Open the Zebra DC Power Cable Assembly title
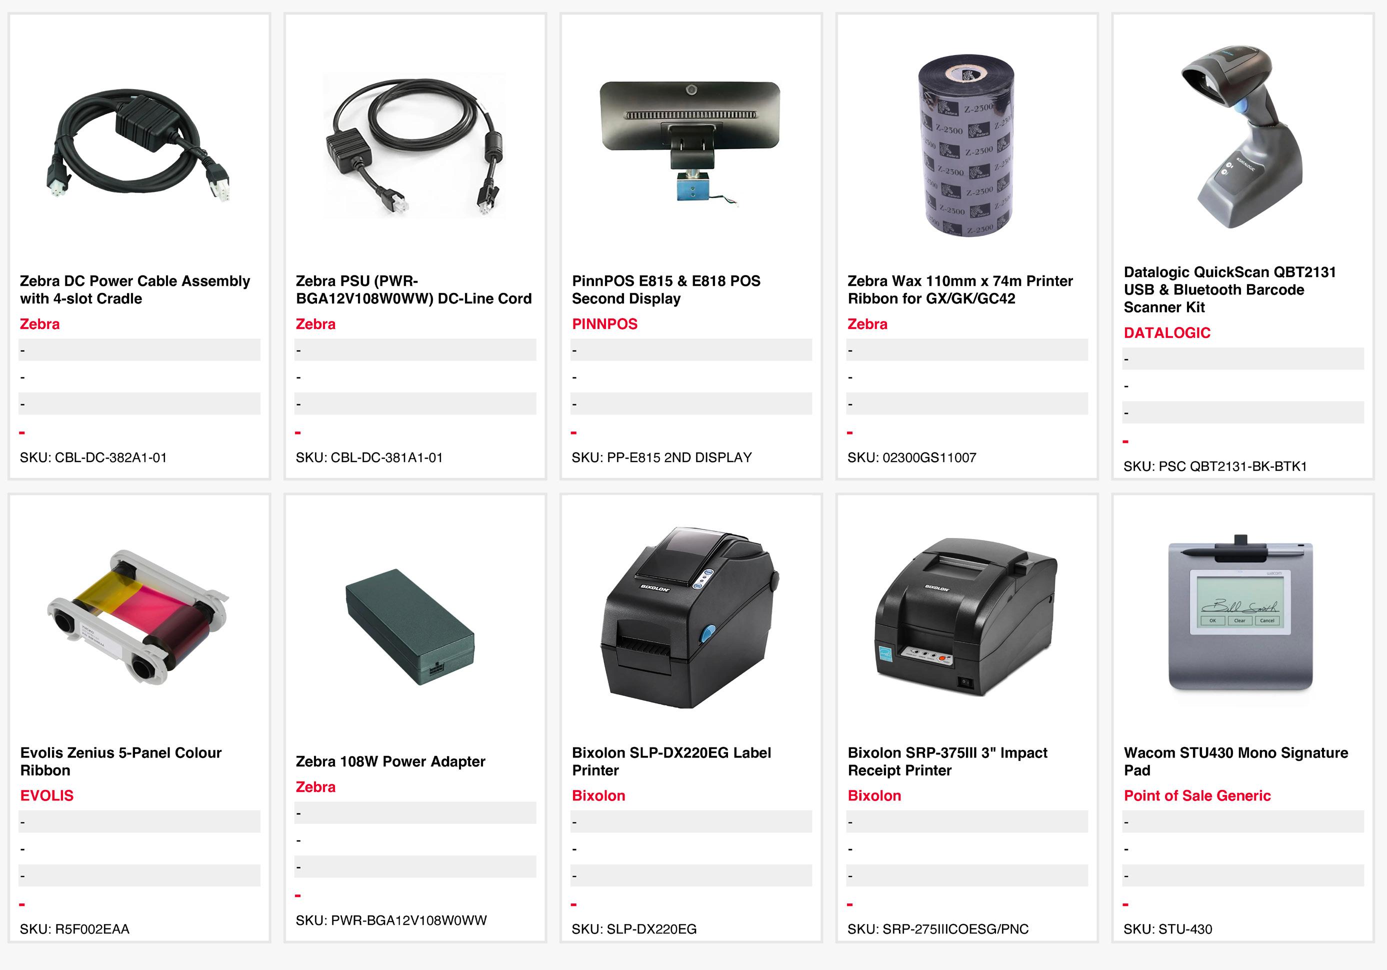This screenshot has width=1387, height=970. coord(134,289)
